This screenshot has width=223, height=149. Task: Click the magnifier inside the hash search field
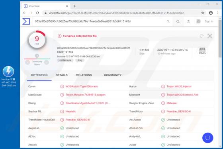pyautogui.click(x=168, y=21)
